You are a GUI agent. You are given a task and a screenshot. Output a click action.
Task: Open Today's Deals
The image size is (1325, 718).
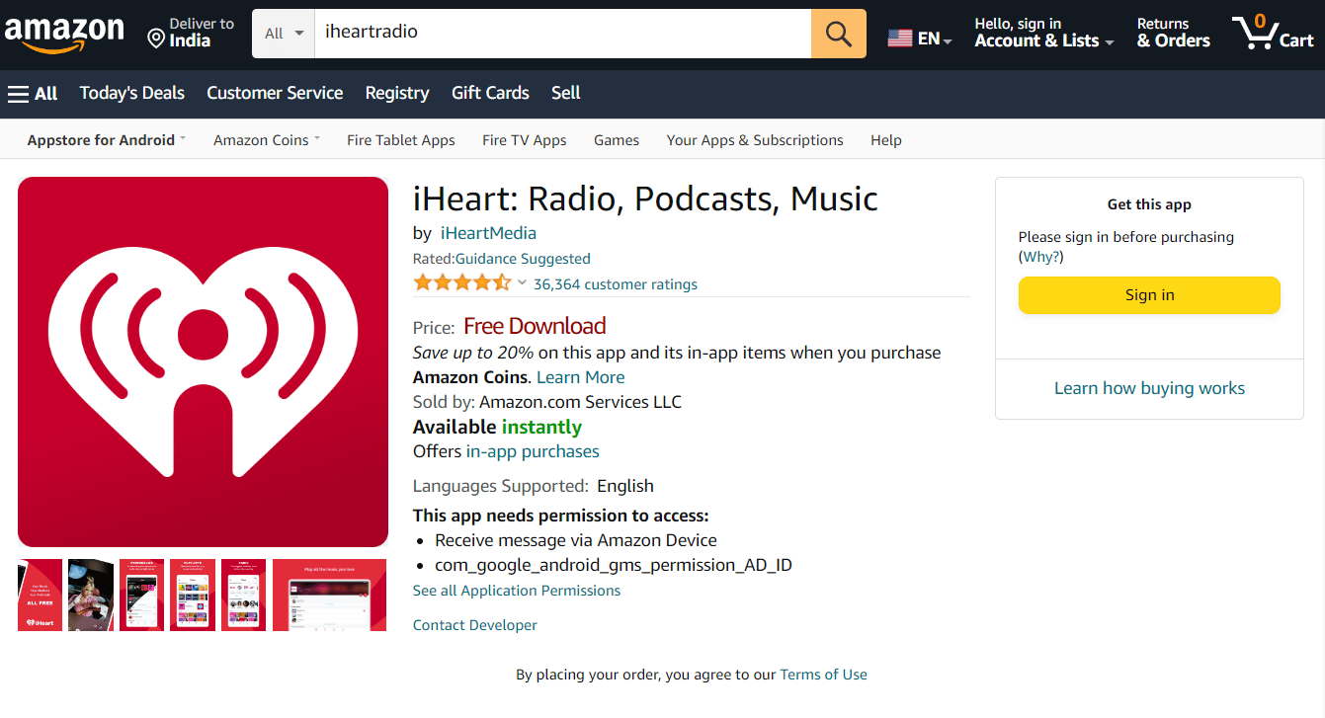point(131,93)
